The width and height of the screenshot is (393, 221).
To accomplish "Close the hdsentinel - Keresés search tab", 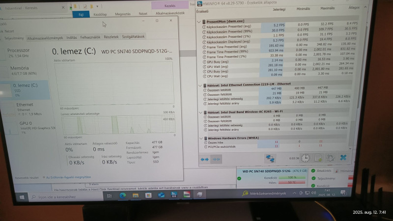I will coord(63,8).
